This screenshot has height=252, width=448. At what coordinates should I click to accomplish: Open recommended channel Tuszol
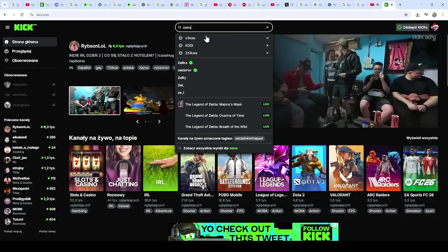pos(30,221)
